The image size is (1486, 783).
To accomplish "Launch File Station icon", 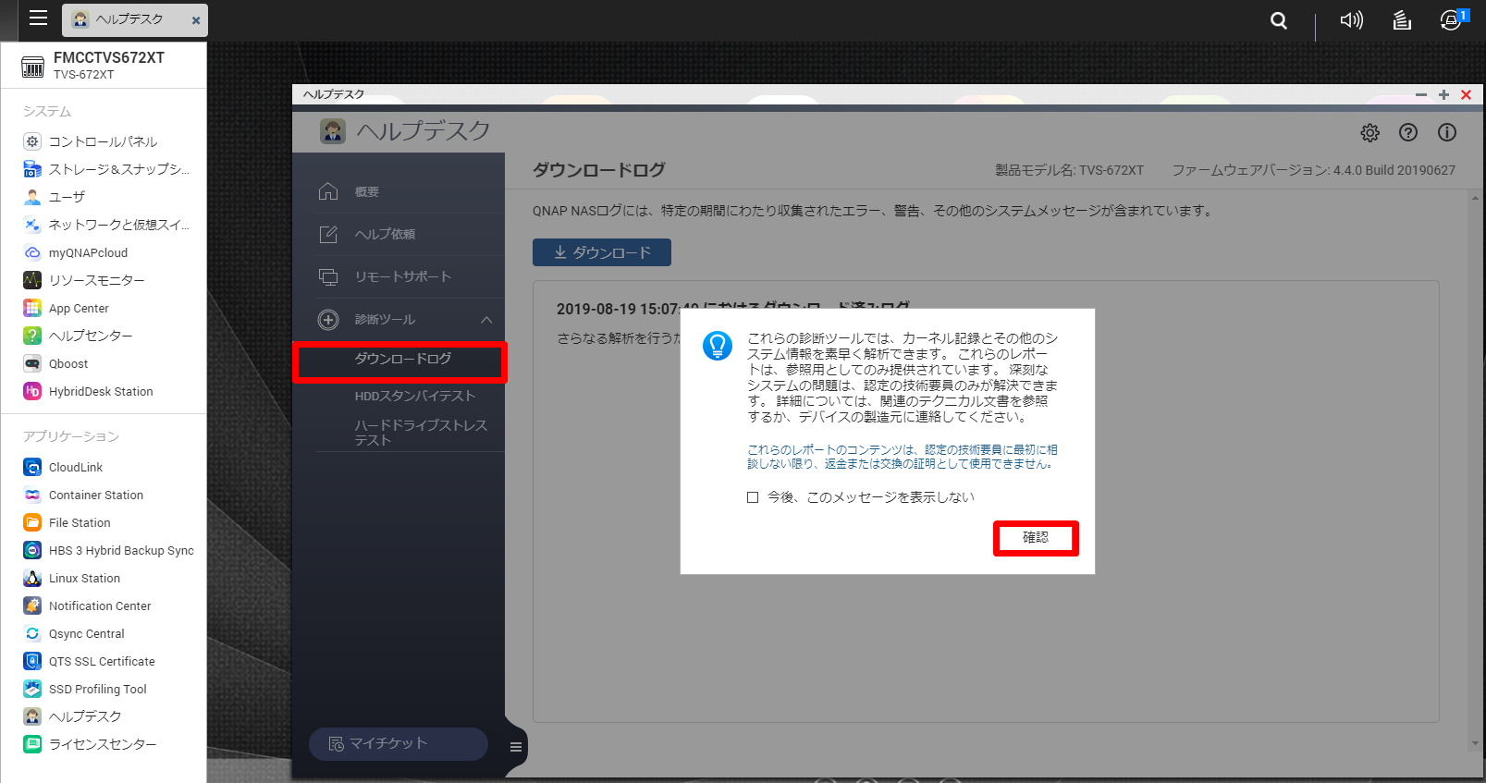I will coord(32,522).
